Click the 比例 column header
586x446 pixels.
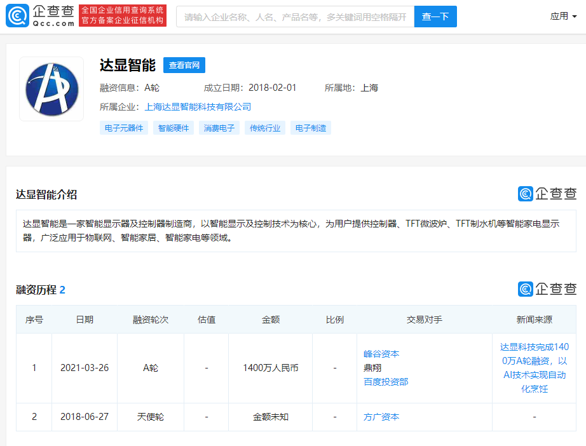[x=334, y=320]
